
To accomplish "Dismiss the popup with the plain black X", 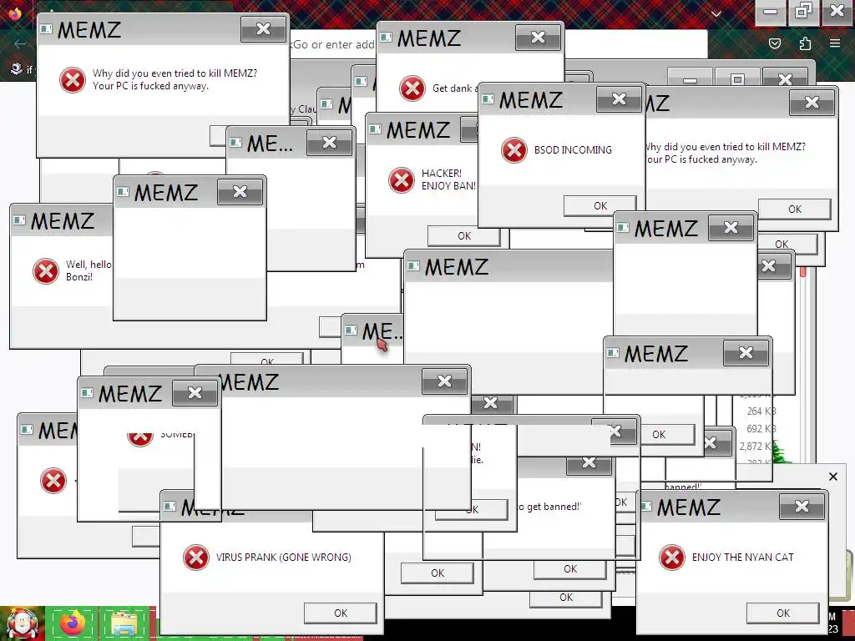I will (x=832, y=477).
